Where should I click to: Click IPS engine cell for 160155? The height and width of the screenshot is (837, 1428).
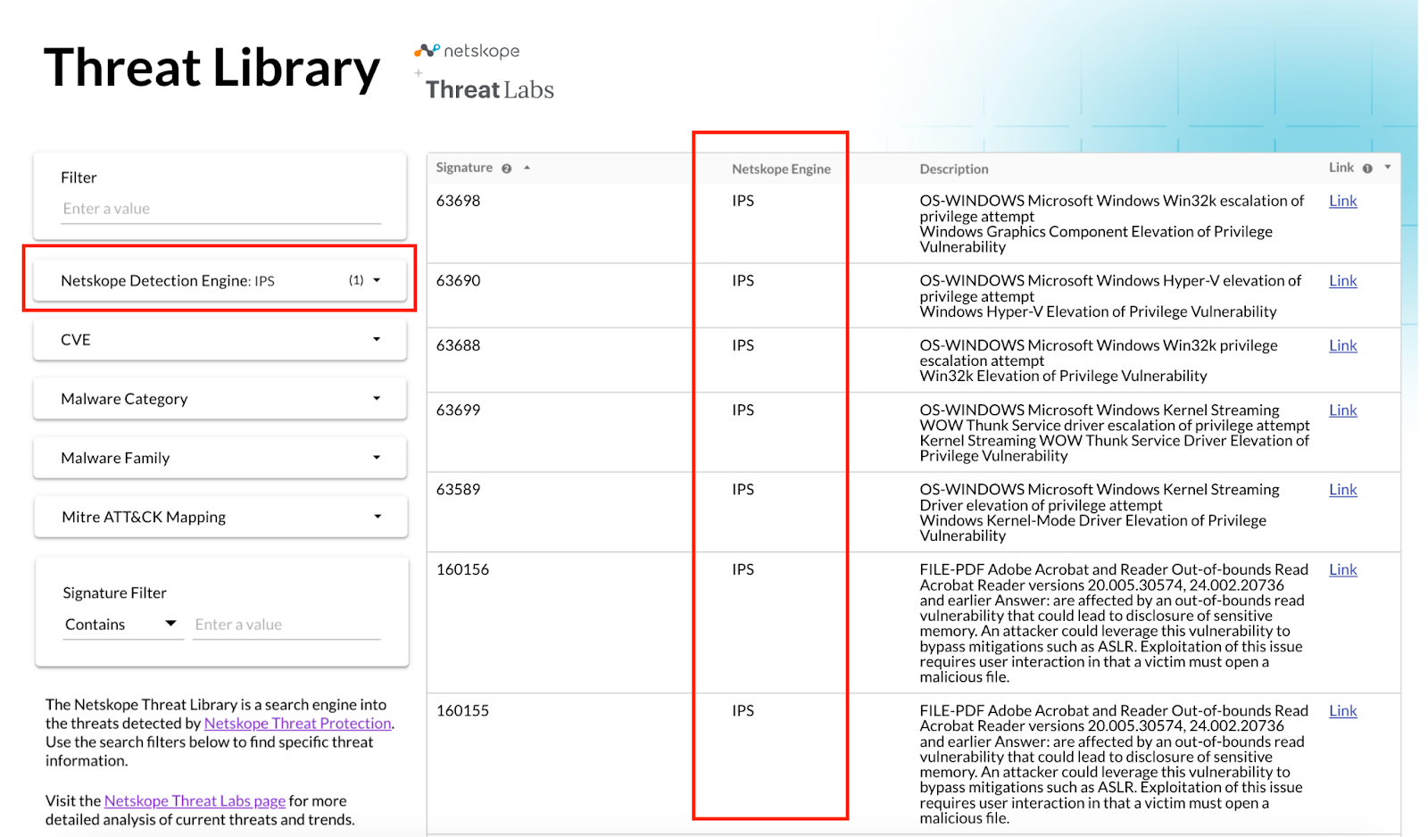click(x=743, y=710)
